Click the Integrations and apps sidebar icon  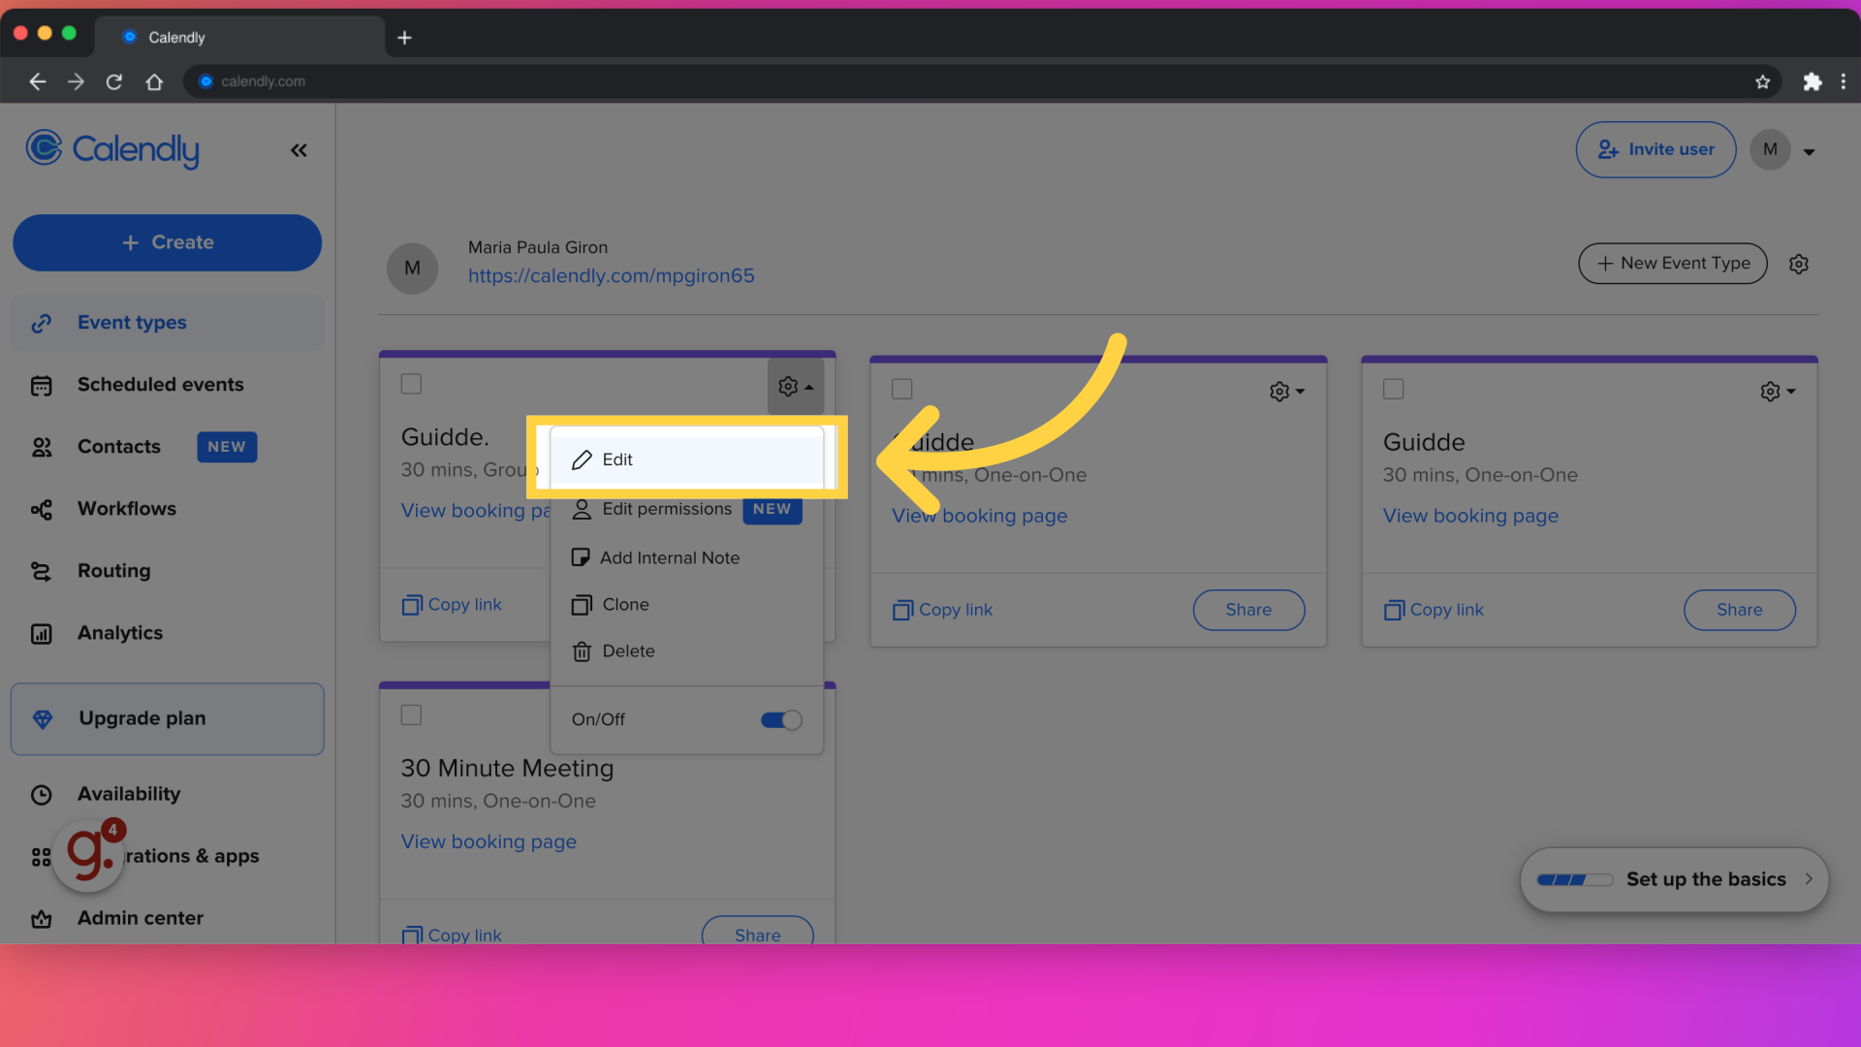coord(41,855)
